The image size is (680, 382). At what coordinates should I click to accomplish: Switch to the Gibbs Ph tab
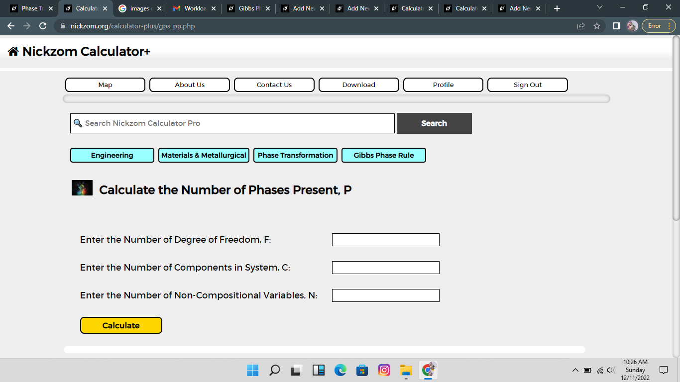point(248,8)
